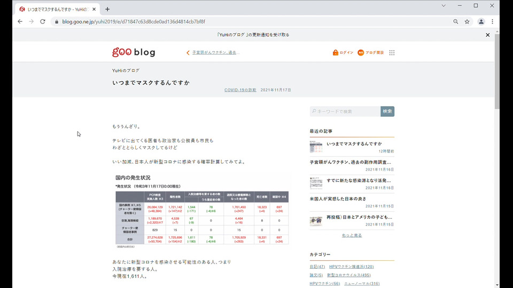Click the article heading いつまでマスクするんですか
The image size is (513, 288).
pyautogui.click(x=151, y=83)
